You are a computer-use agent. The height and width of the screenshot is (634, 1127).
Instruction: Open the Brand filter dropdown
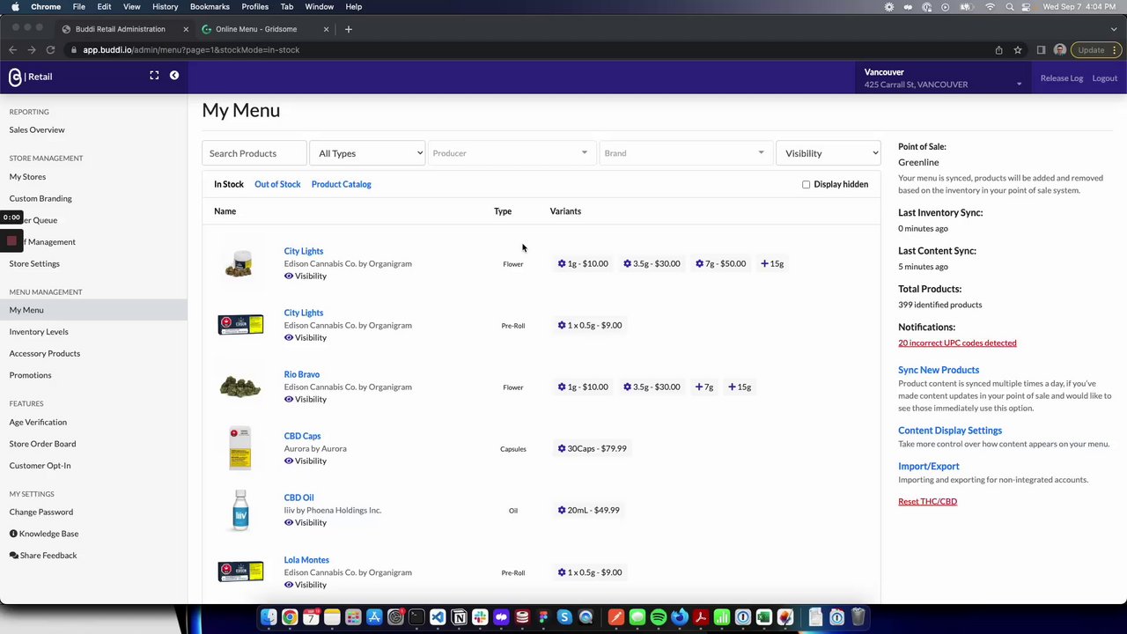point(685,153)
